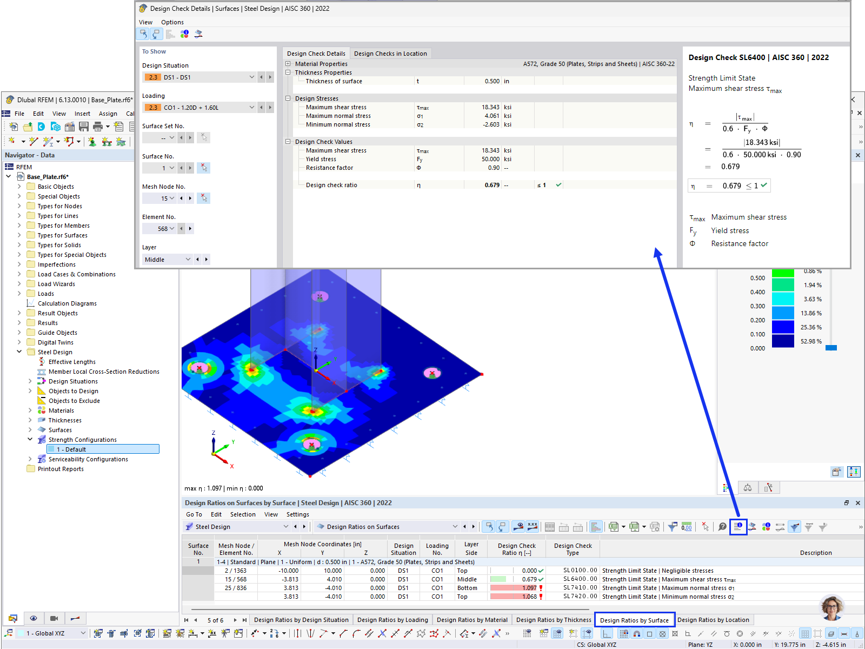The height and width of the screenshot is (649, 865).
Task: Toggle the second highlighted arrow icon in Design Check Details toolbar
Action: pyautogui.click(x=156, y=34)
